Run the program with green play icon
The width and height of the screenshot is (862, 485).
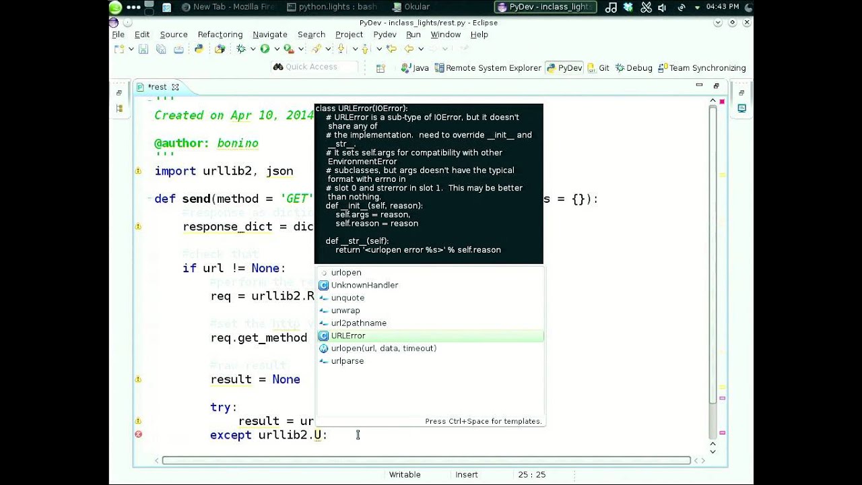pos(265,48)
